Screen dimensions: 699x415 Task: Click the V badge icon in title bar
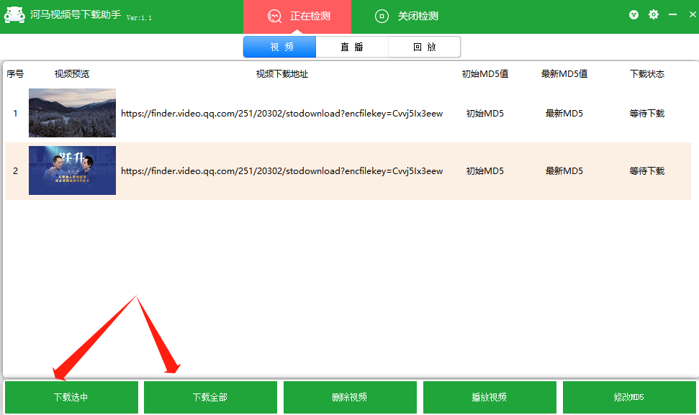[633, 15]
